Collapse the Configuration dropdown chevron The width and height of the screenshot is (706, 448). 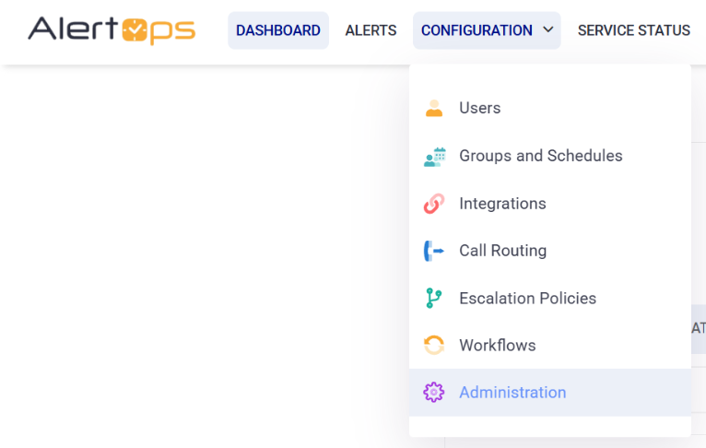tap(548, 29)
